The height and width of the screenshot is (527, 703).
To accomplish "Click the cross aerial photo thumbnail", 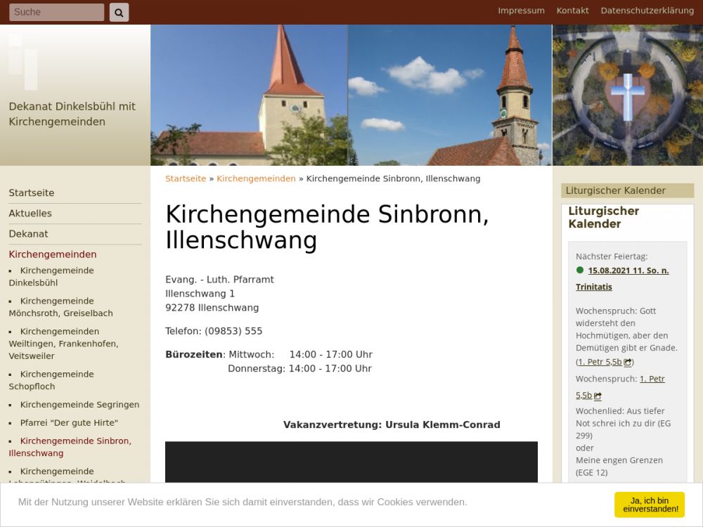I will (x=627, y=95).
